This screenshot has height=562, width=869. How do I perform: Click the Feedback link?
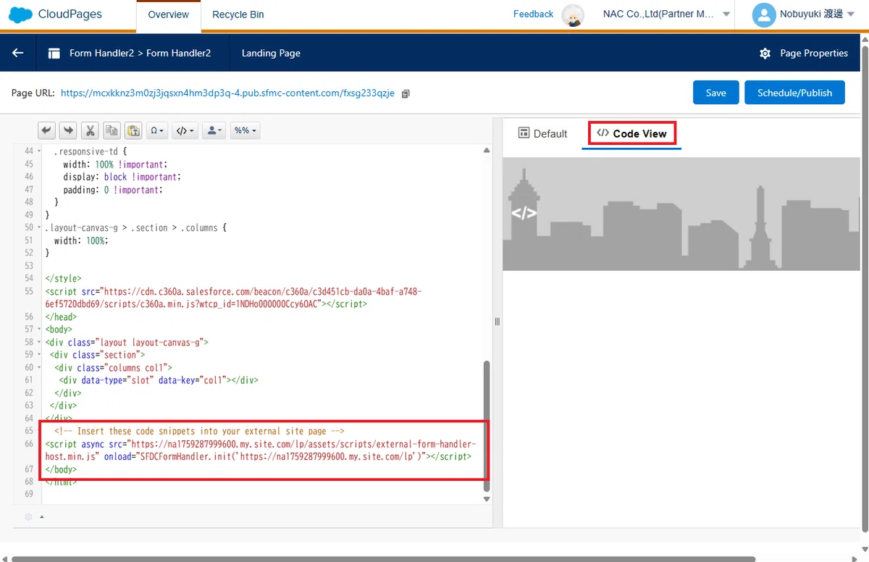pos(533,14)
